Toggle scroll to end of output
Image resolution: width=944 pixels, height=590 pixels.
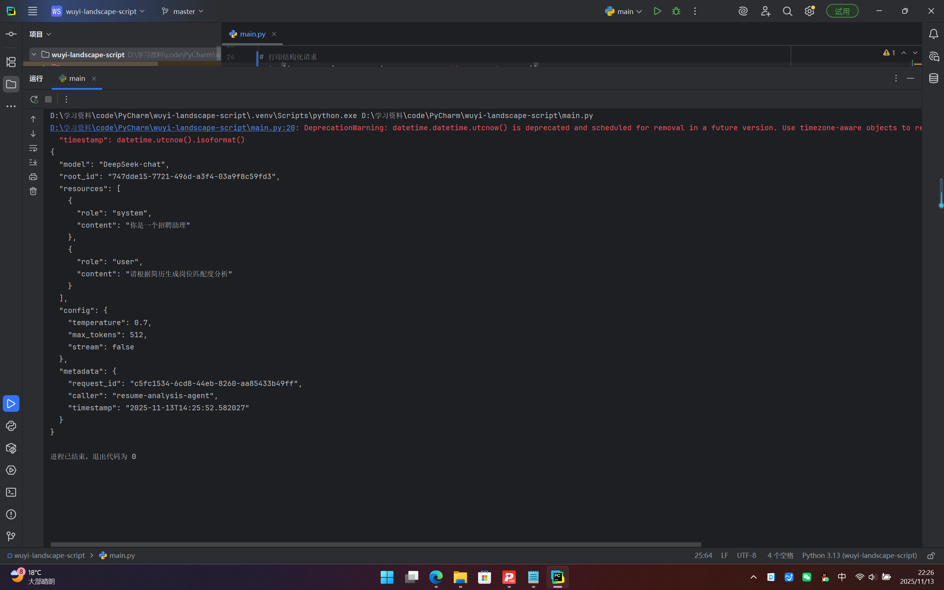click(33, 162)
